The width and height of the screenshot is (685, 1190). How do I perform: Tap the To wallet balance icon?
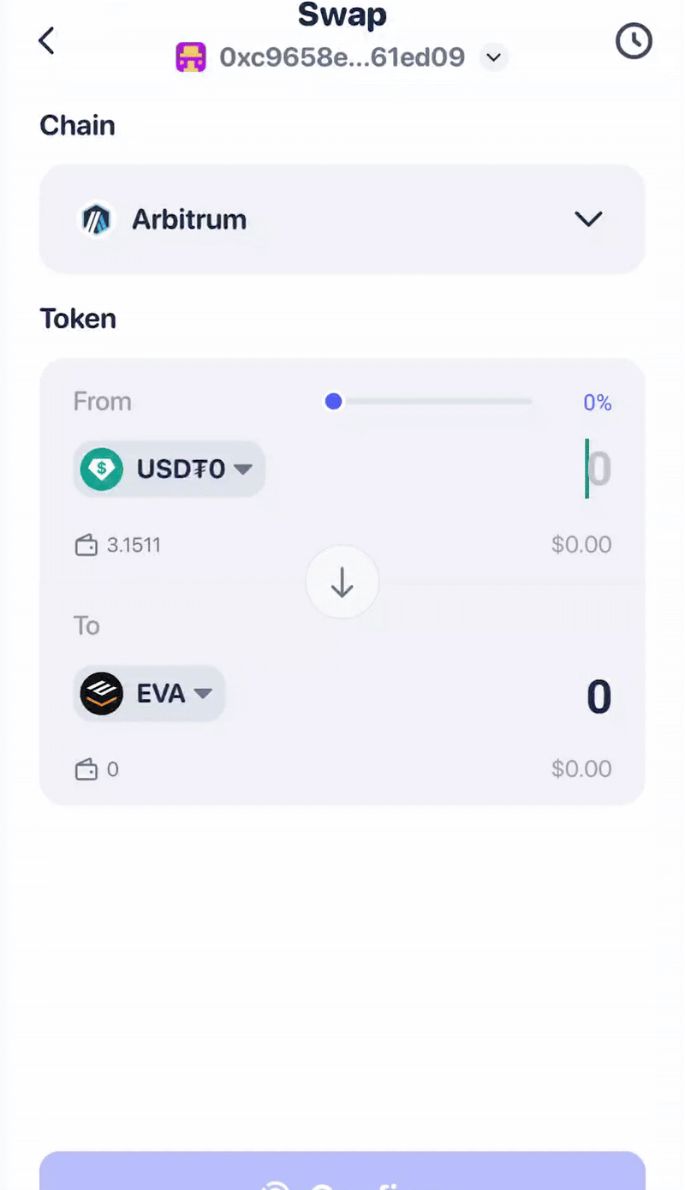pyautogui.click(x=86, y=770)
